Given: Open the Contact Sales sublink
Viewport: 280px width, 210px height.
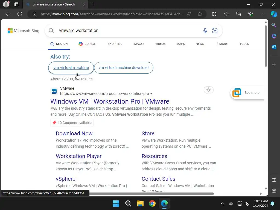Looking at the screenshot, I should tap(158, 179).
